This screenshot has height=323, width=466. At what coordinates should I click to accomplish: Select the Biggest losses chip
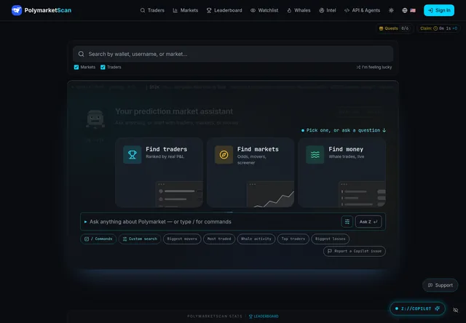[x=330, y=239]
